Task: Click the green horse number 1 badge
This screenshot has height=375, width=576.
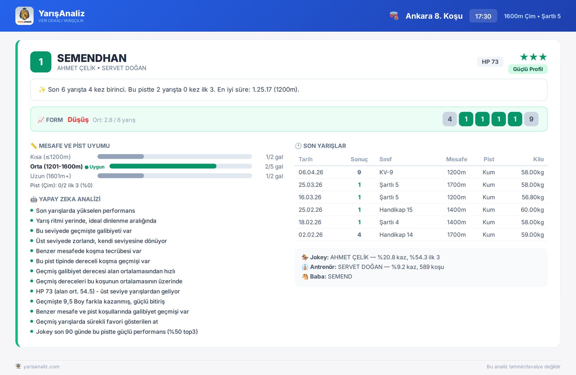Action: coord(41,62)
